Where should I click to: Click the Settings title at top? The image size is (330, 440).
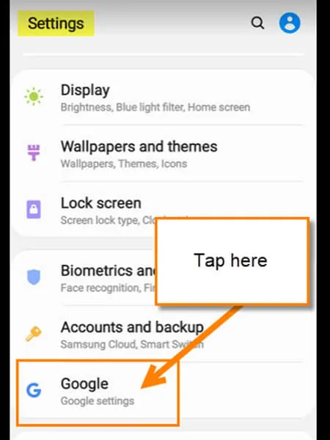tap(56, 23)
